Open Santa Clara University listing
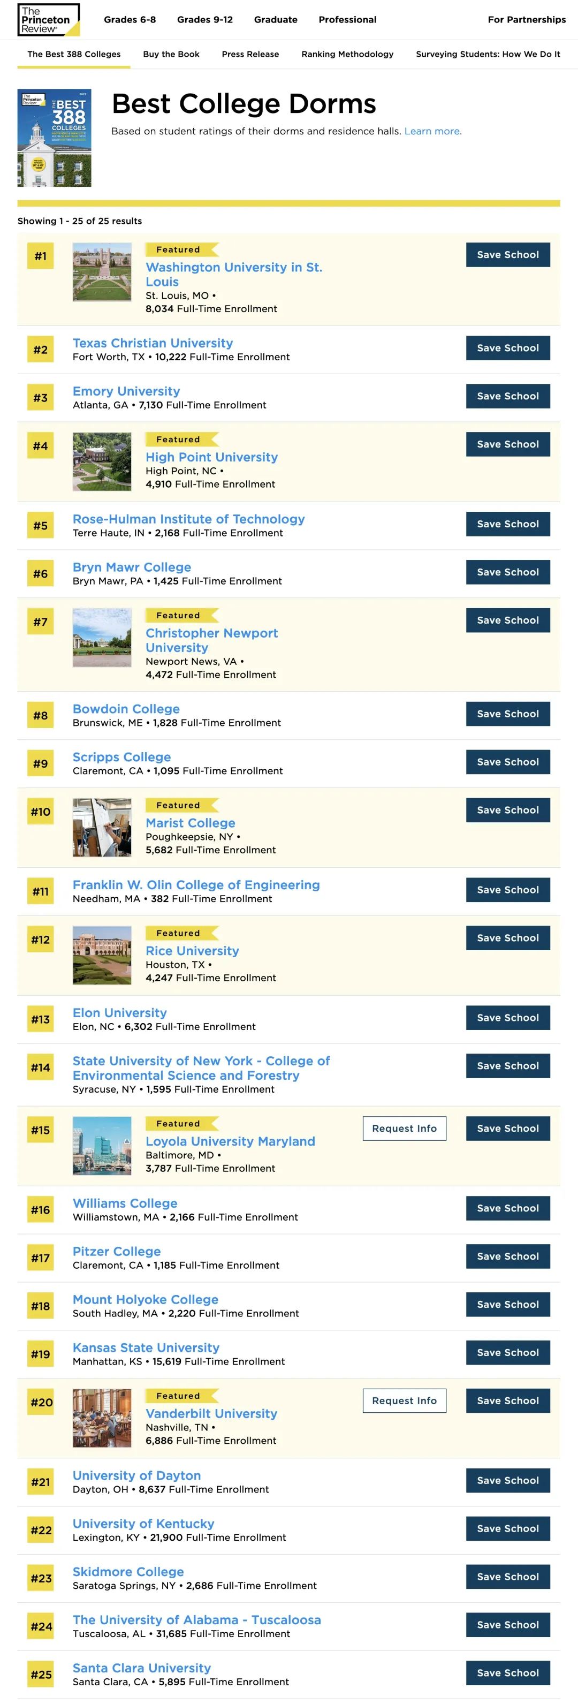578x1704 pixels. pos(141,1668)
